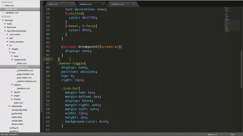Image resolution: width=243 pixels, height=136 pixels.
Task: Collapse the SassOfficialWebsite folder
Action: 5,31
